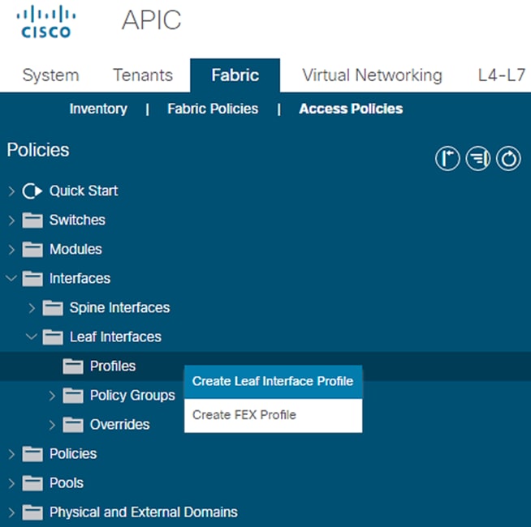
Task: Go to the Inventory submenu link
Action: point(98,109)
